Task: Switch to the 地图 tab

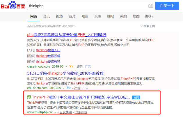Action: 136,16
